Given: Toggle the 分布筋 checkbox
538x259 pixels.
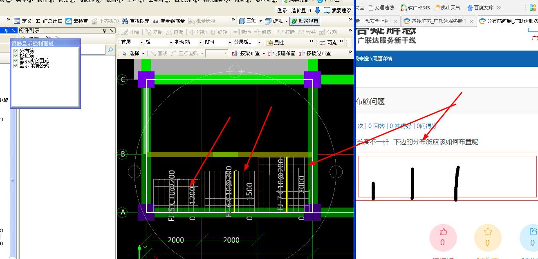Looking at the screenshot, I should click(x=16, y=51).
